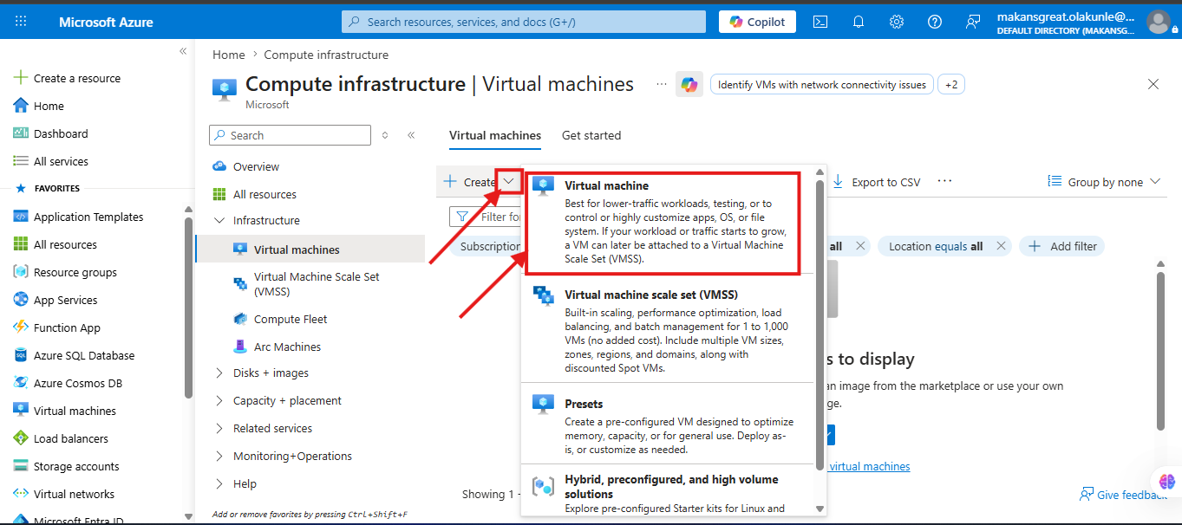Click the user account avatar
1182x525 pixels.
click(1158, 22)
